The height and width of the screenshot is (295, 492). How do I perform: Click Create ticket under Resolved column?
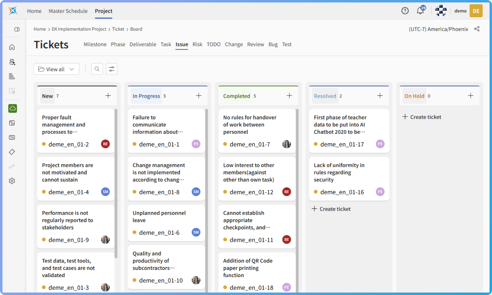(331, 209)
